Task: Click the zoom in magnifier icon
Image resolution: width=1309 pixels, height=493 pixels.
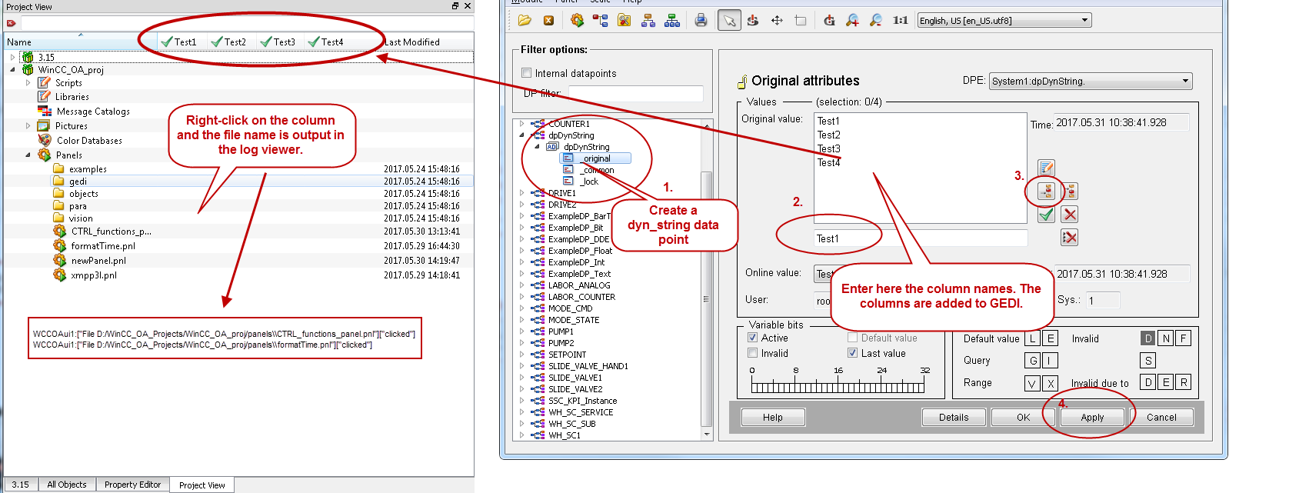Action: (852, 21)
